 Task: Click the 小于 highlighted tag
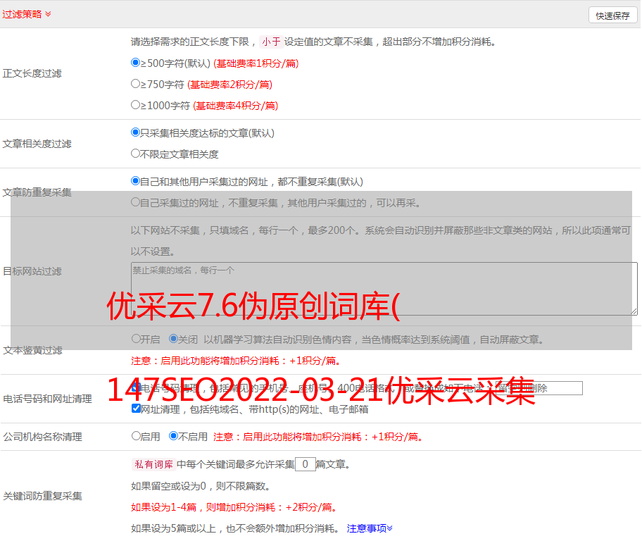pos(271,42)
